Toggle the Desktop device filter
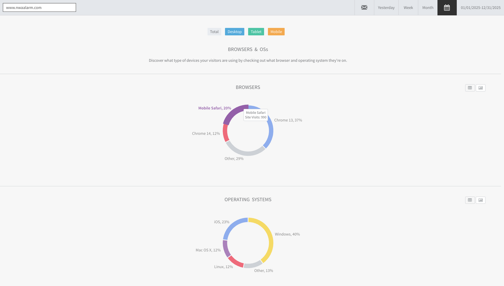Viewport: 504px width, 286px height. point(234,32)
